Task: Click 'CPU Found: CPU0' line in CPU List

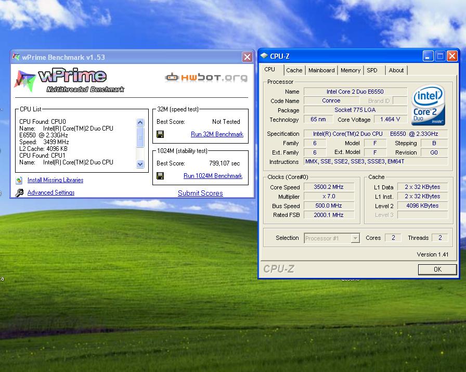Action: click(x=43, y=122)
